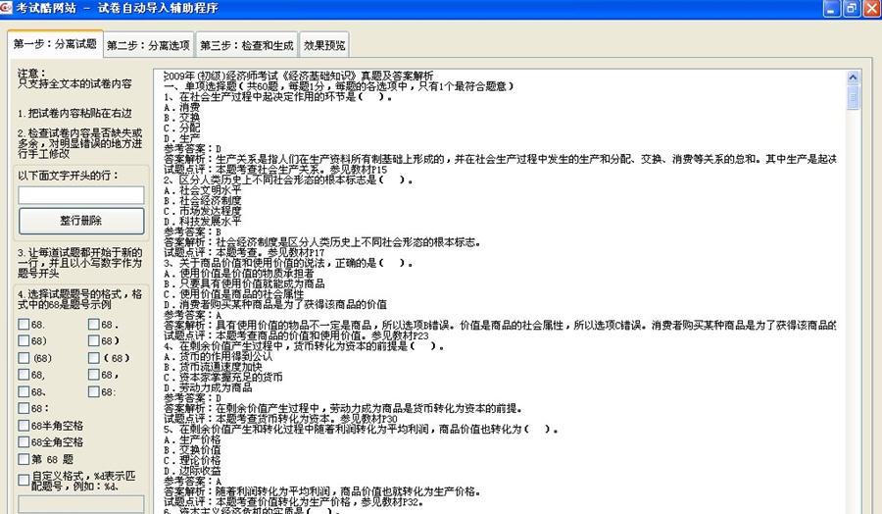
Task: Click question line '5、在剩余价值产生和转化过程中'
Action: pos(361,429)
